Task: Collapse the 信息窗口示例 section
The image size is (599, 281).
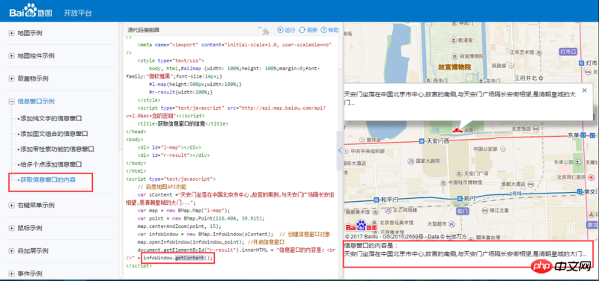Action: pos(11,102)
